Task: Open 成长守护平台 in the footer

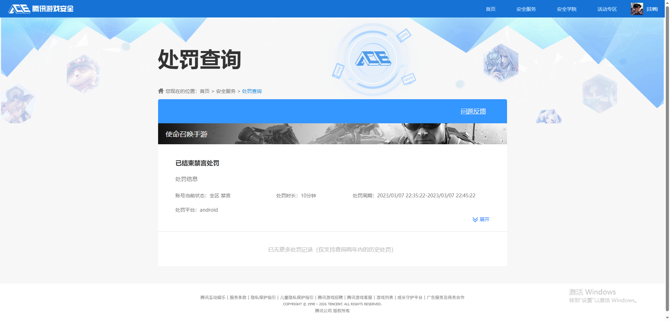Action: pyautogui.click(x=410, y=297)
